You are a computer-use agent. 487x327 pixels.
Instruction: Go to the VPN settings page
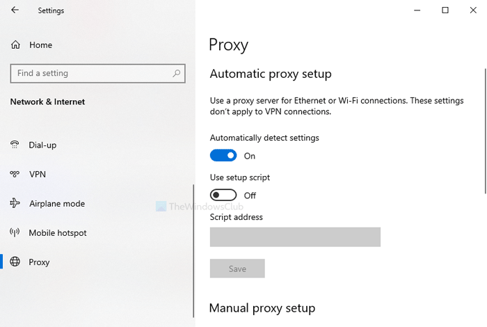38,174
